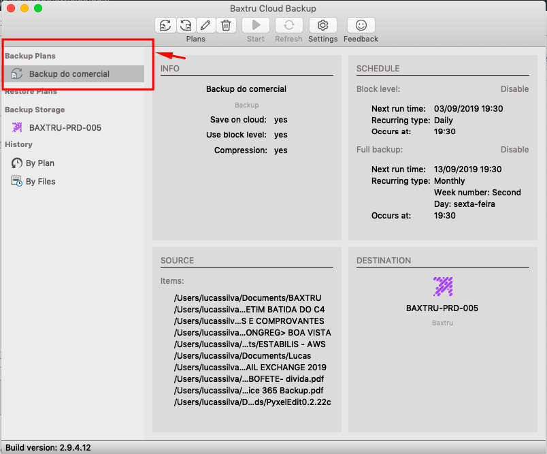Viewport: 547px width, 454px height.
Task: Disable the Full backup schedule
Action: point(514,150)
